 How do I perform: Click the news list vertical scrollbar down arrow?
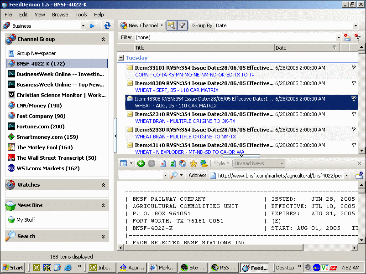pos(361,151)
